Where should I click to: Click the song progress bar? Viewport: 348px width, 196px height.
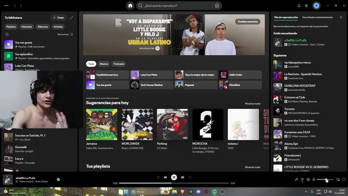click(174, 183)
